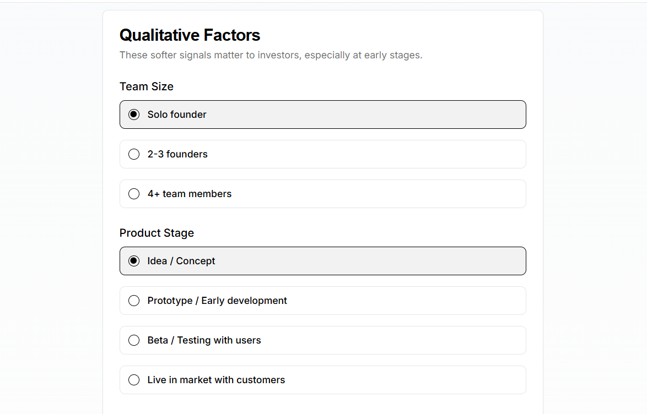The height and width of the screenshot is (414, 647).
Task: Click the "Prototype / Early development" label text
Action: (x=217, y=301)
